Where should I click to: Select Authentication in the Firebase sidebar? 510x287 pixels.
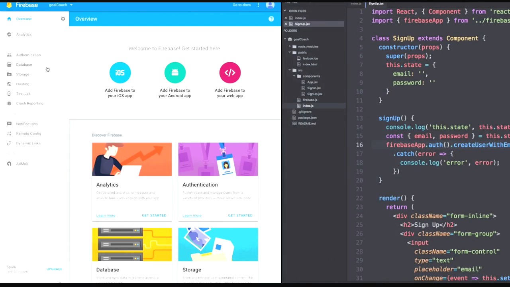click(x=28, y=55)
